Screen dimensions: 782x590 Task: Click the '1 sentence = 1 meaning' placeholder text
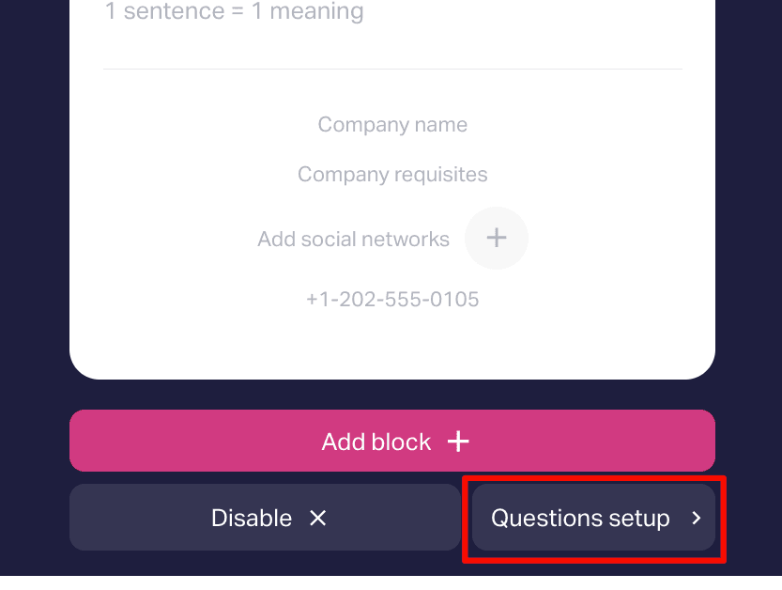(234, 11)
